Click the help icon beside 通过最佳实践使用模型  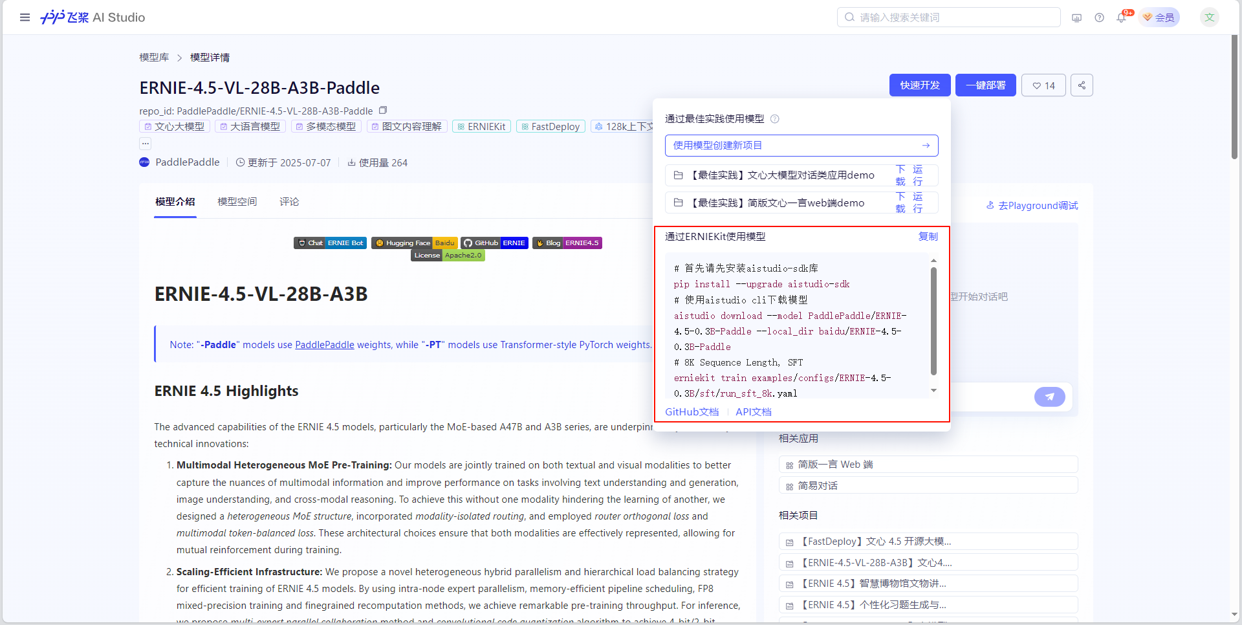(775, 119)
